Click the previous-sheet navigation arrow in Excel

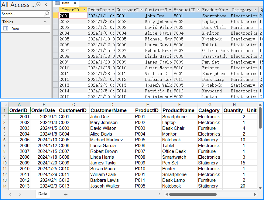10,194
